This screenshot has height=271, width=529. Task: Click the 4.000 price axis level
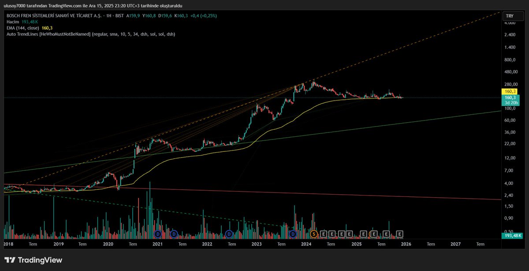[510, 23]
